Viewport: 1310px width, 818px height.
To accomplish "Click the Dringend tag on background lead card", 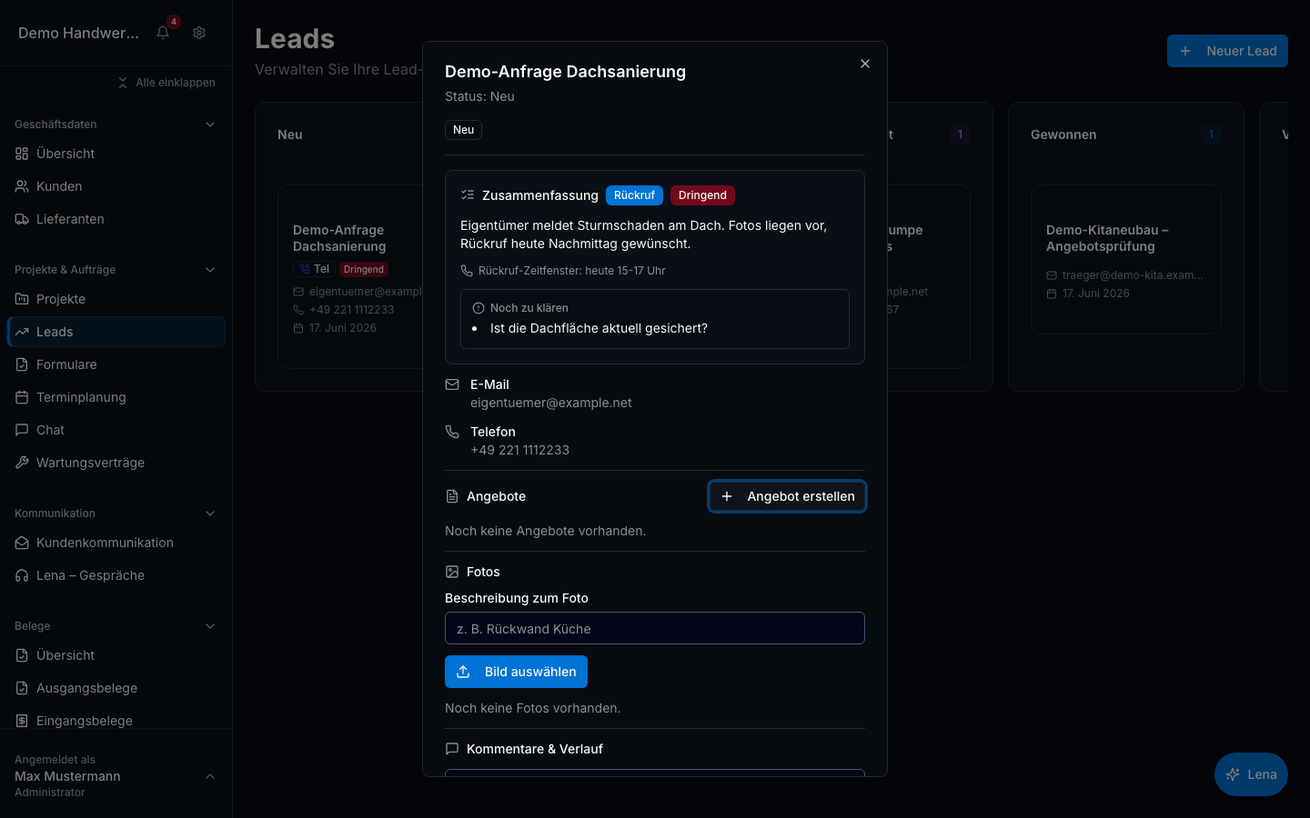I will pyautogui.click(x=364, y=269).
